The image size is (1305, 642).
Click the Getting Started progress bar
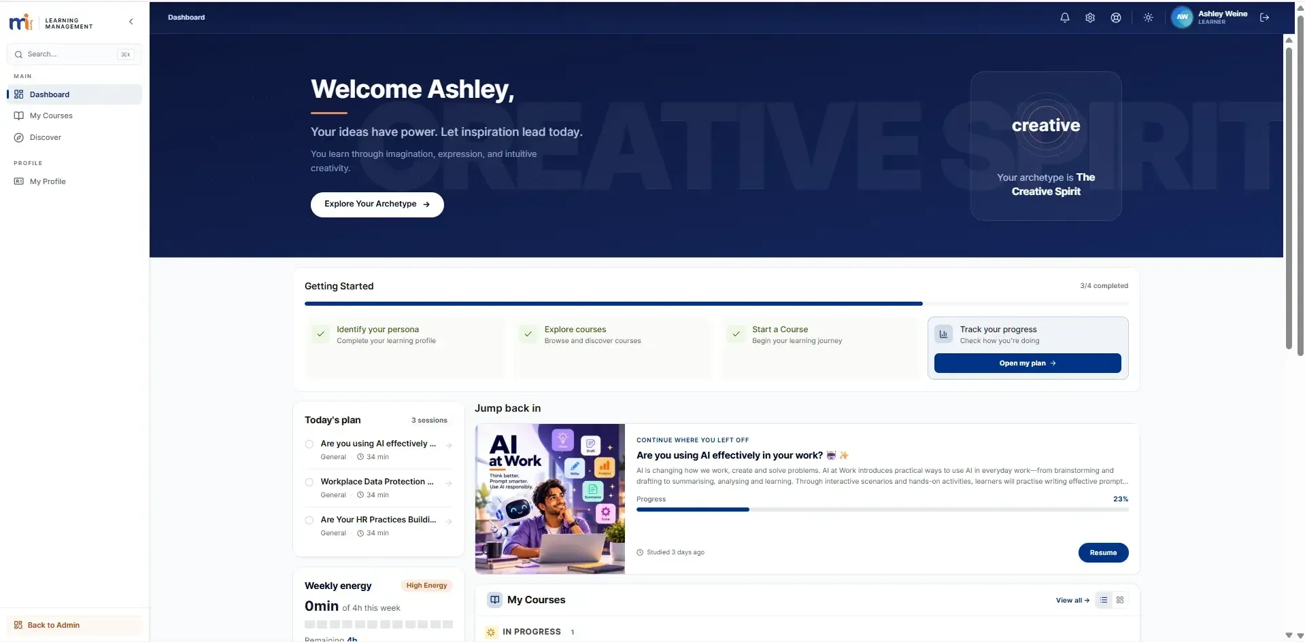(716, 304)
